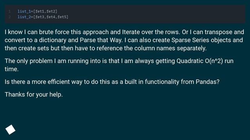The width and height of the screenshot is (250, 140).
Task: Click the 'O(n^2)' notation text
Action: click(214, 61)
